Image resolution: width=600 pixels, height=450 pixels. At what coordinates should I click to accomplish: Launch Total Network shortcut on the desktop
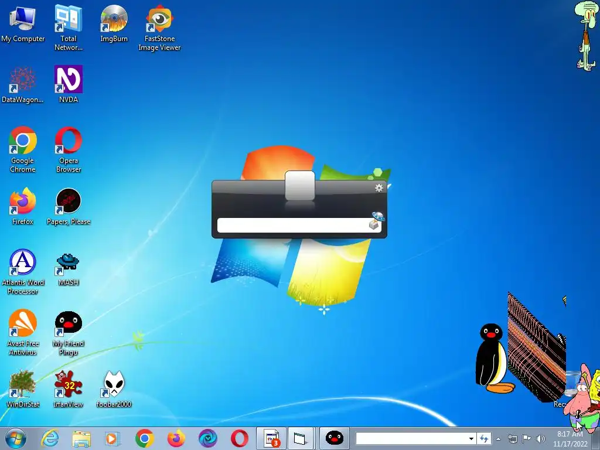click(x=68, y=28)
